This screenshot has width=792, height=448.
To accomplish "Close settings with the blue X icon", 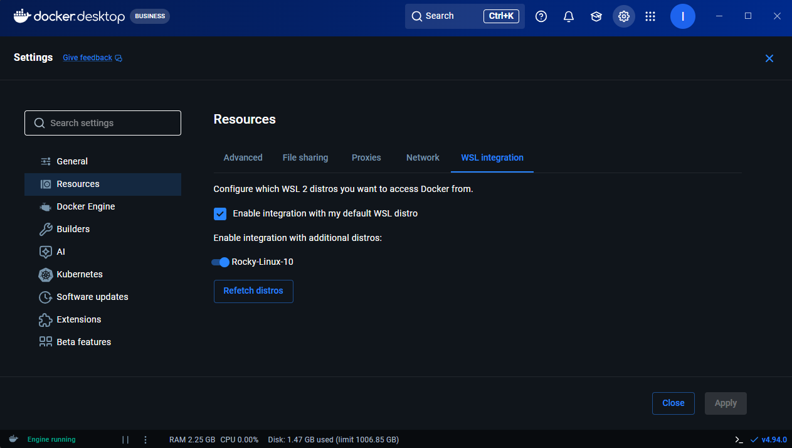I will point(769,58).
